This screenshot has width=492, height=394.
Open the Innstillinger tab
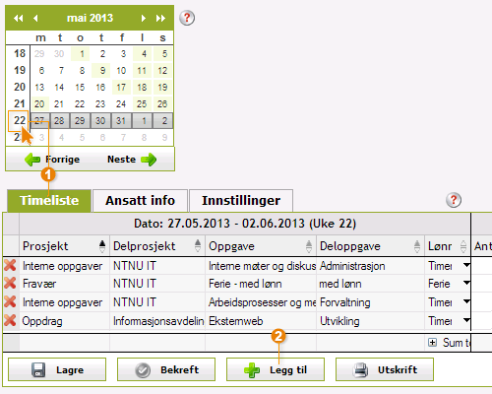[x=241, y=201]
